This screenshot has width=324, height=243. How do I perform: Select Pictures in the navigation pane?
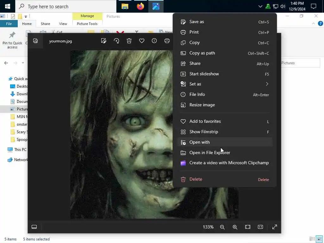tap(19, 109)
